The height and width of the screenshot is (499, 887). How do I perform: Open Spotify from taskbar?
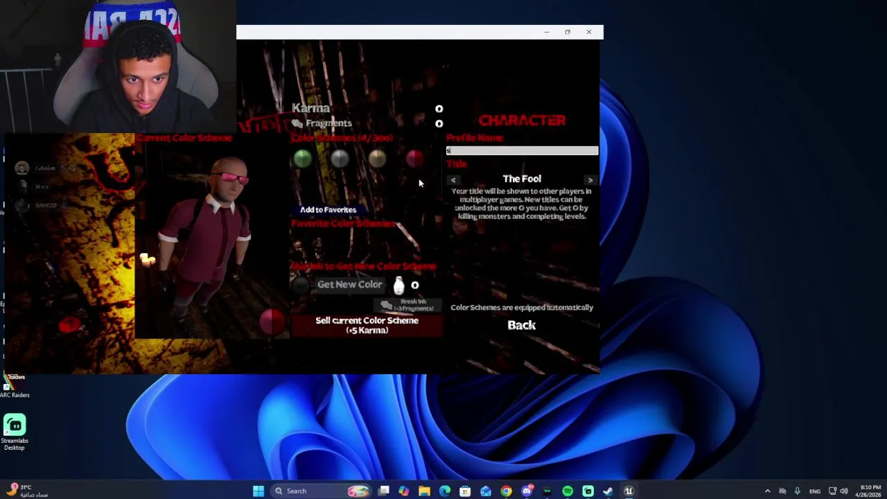click(x=568, y=491)
